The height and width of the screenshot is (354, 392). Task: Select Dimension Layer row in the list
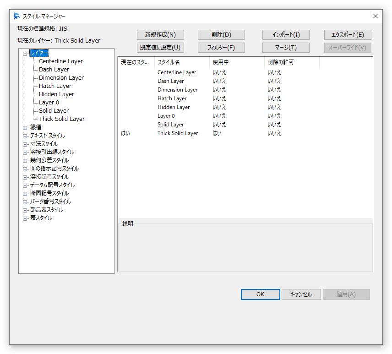pos(178,90)
